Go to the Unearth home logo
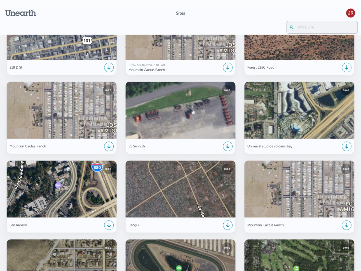Image resolution: width=361 pixels, height=271 pixels. pos(21,13)
